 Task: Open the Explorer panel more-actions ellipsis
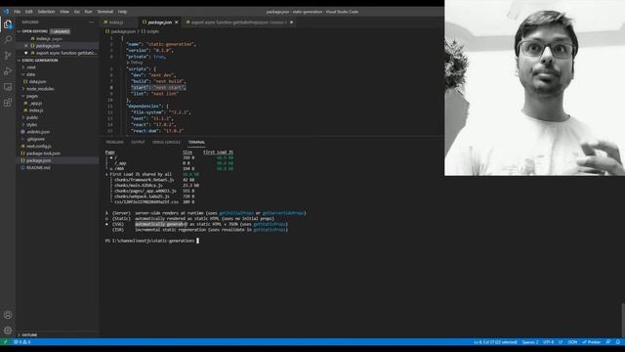pos(92,22)
